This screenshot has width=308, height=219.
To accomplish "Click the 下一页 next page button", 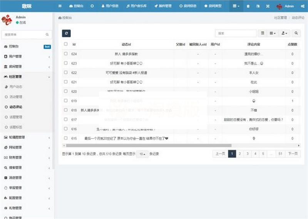I will [293, 154].
